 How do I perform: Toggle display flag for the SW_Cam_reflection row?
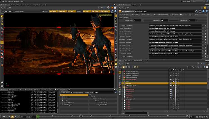click(x=171, y=76)
